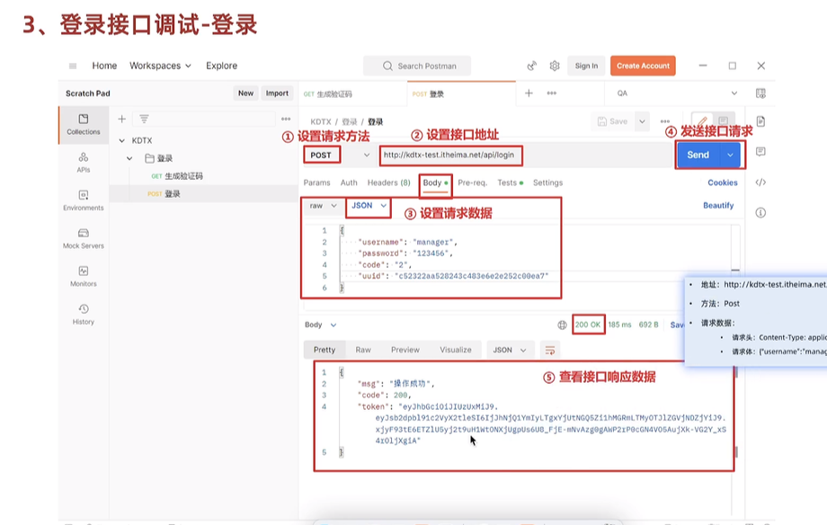Click the Send button
This screenshot has width=827, height=525.
pos(698,156)
